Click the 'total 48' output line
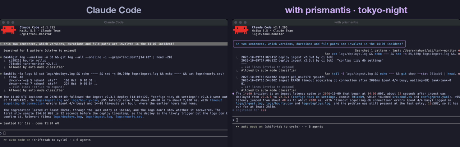460x147 pixels. point(17,77)
